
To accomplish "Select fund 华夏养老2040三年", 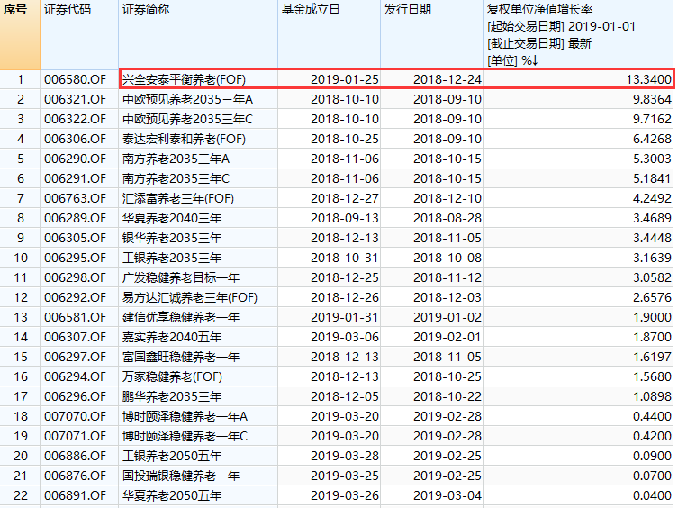I will [172, 219].
